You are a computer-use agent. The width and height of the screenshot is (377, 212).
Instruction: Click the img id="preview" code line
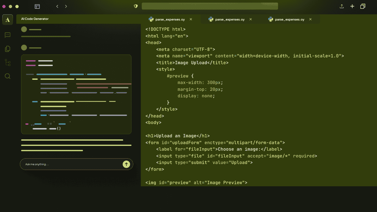(x=196, y=183)
